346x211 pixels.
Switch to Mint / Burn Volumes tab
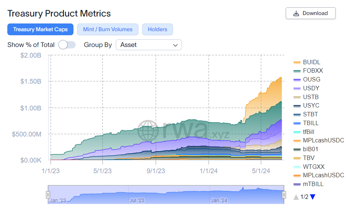pyautogui.click(x=108, y=29)
